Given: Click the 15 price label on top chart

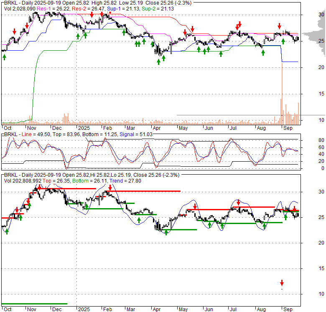Looking at the screenshot, I should pos(321,94).
